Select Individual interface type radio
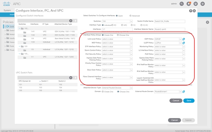212x132 pixels. click(x=103, y=25)
